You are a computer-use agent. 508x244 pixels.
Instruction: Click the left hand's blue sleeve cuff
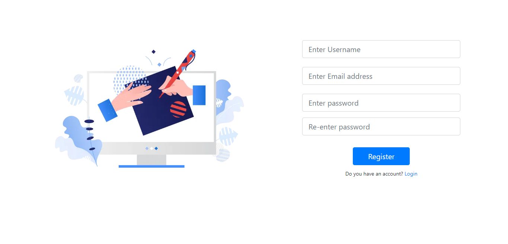(x=108, y=110)
